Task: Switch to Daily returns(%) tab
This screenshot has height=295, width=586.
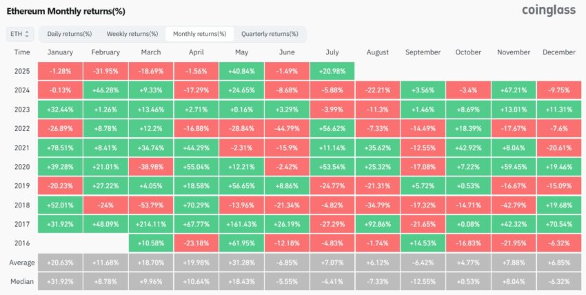Action: coord(70,34)
